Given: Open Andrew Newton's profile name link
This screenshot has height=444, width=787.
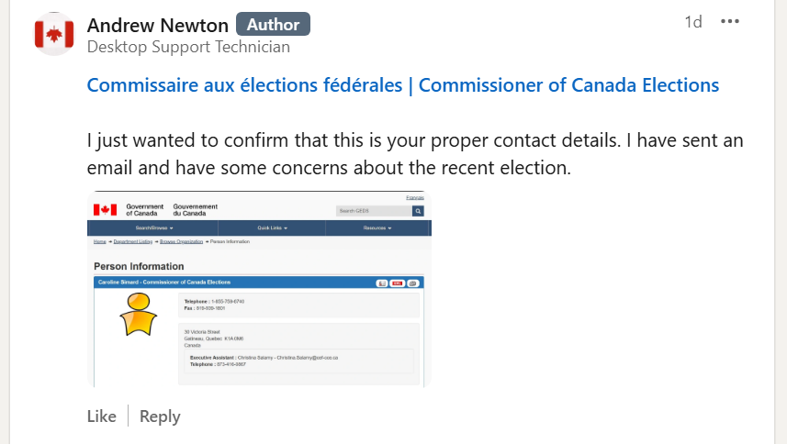Looking at the screenshot, I should [x=157, y=24].
